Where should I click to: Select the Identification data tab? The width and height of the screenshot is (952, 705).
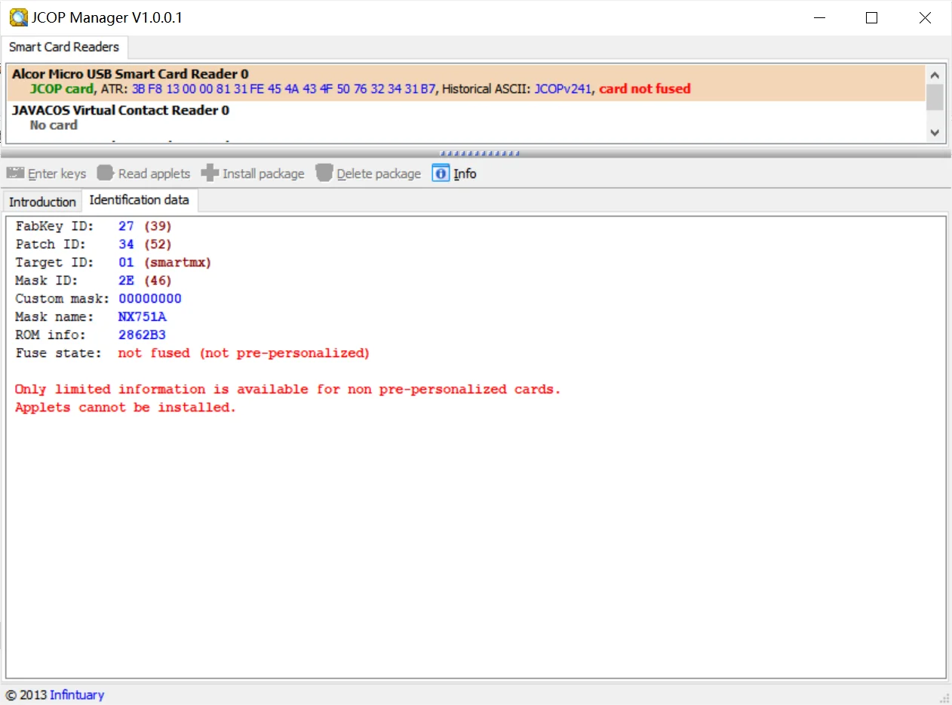click(139, 200)
